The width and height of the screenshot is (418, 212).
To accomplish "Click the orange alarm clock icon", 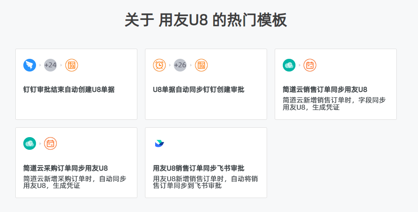I will pos(159,65).
